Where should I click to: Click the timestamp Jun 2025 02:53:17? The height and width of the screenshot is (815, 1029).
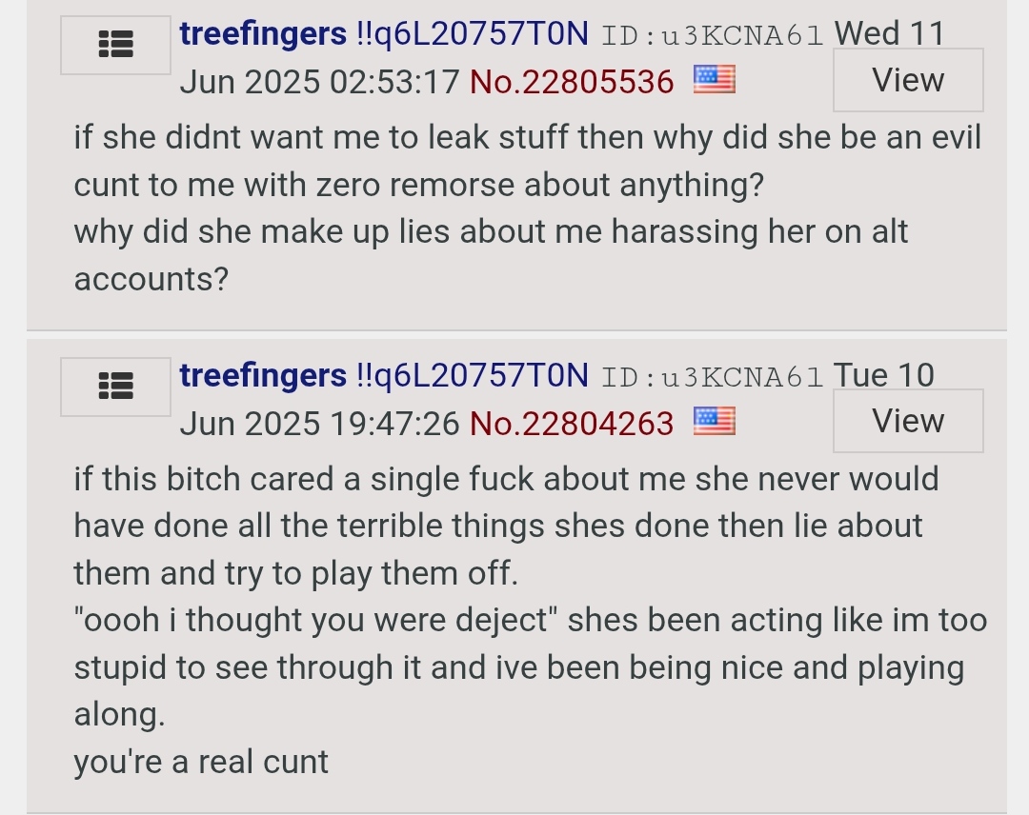(319, 82)
